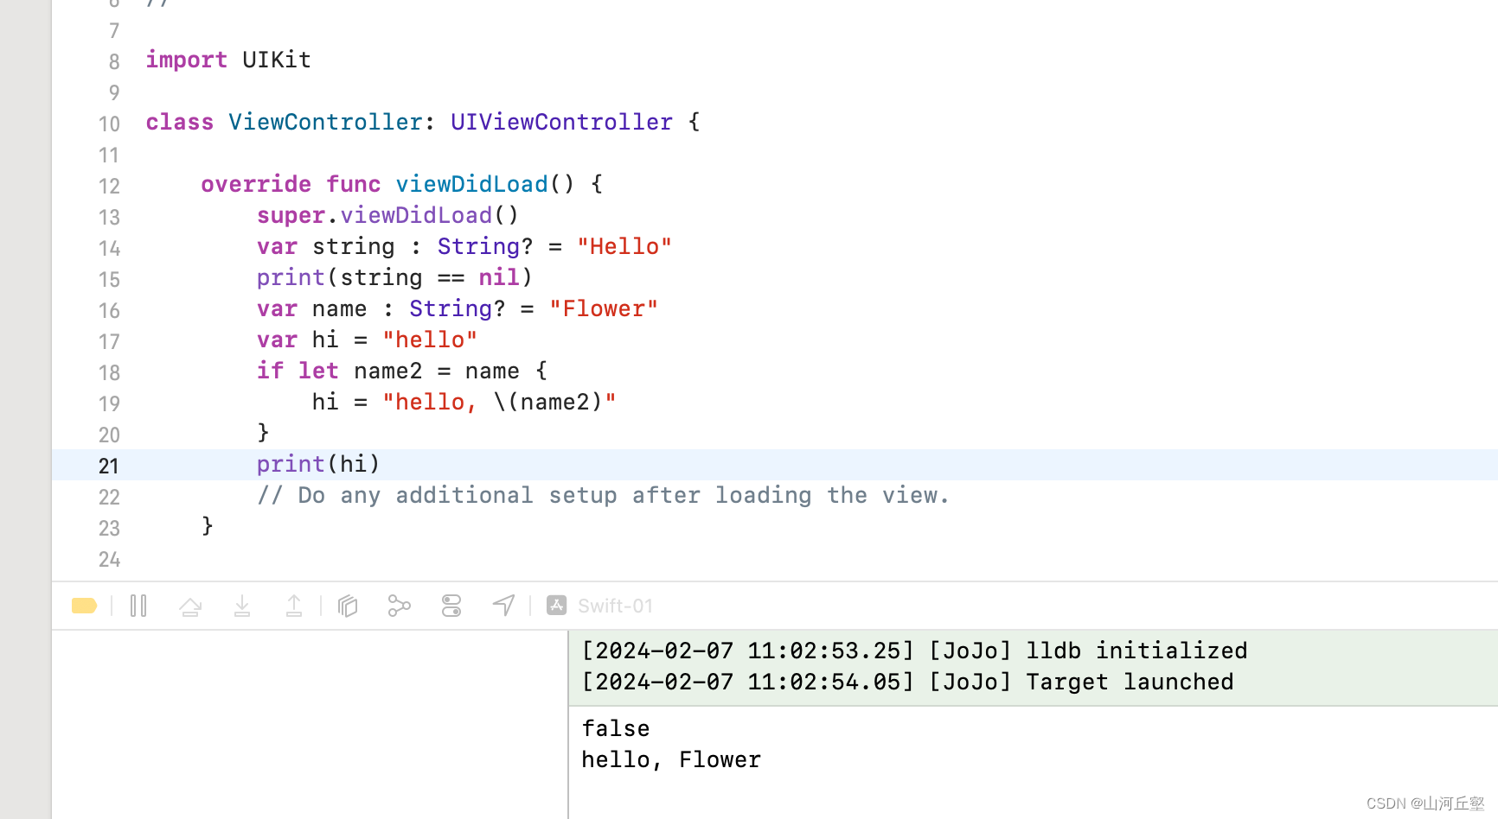The height and width of the screenshot is (819, 1498).
Task: Click the Step Over debug icon
Action: point(190,606)
